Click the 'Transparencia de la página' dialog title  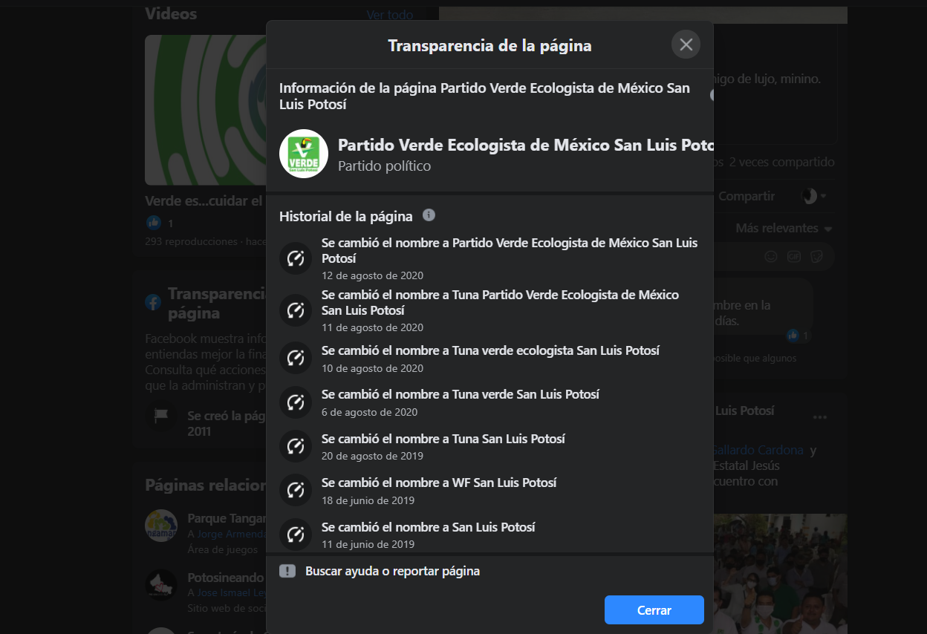pyautogui.click(x=489, y=45)
